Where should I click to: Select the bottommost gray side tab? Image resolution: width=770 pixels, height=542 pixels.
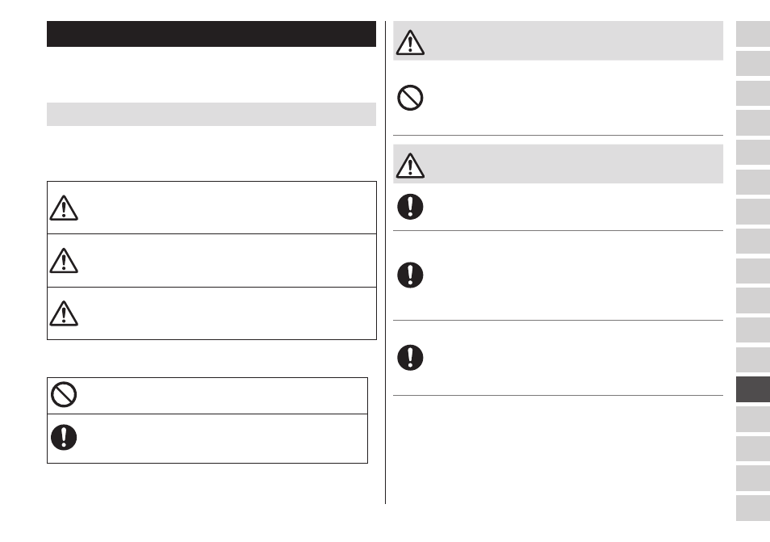(753, 508)
